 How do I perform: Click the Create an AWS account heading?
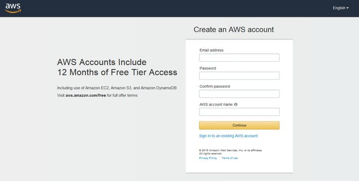point(234,29)
